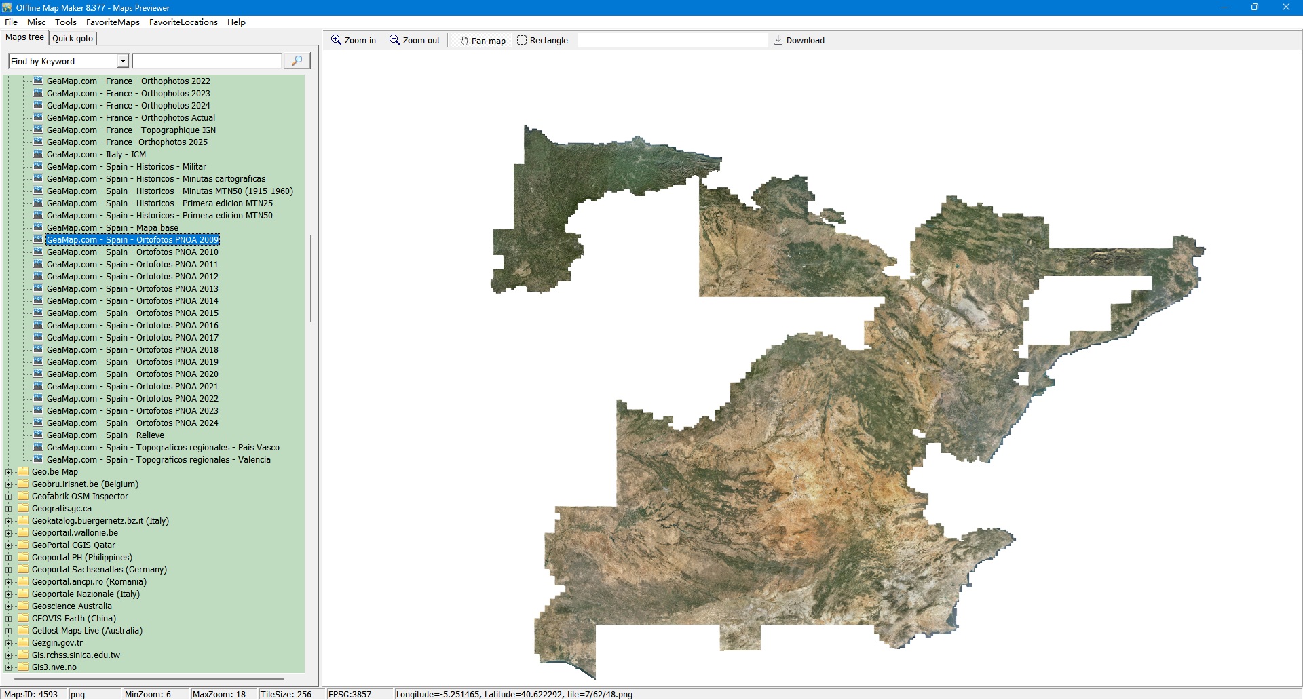1303x700 pixels.
Task: Expand the Geo.be Map folder
Action: 9,472
